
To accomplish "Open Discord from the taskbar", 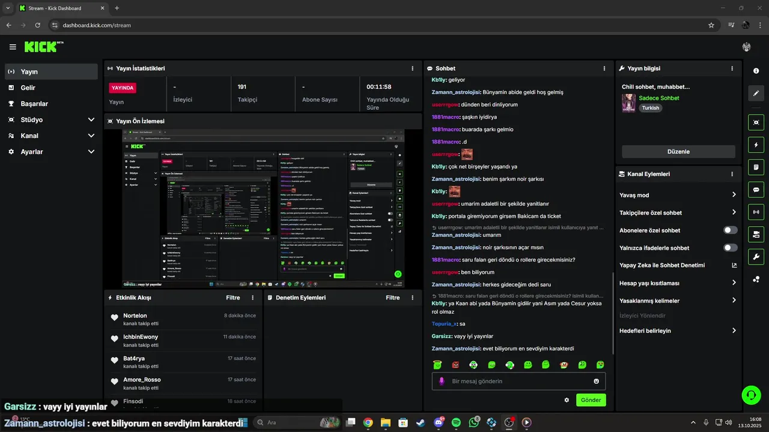I will coord(439,422).
